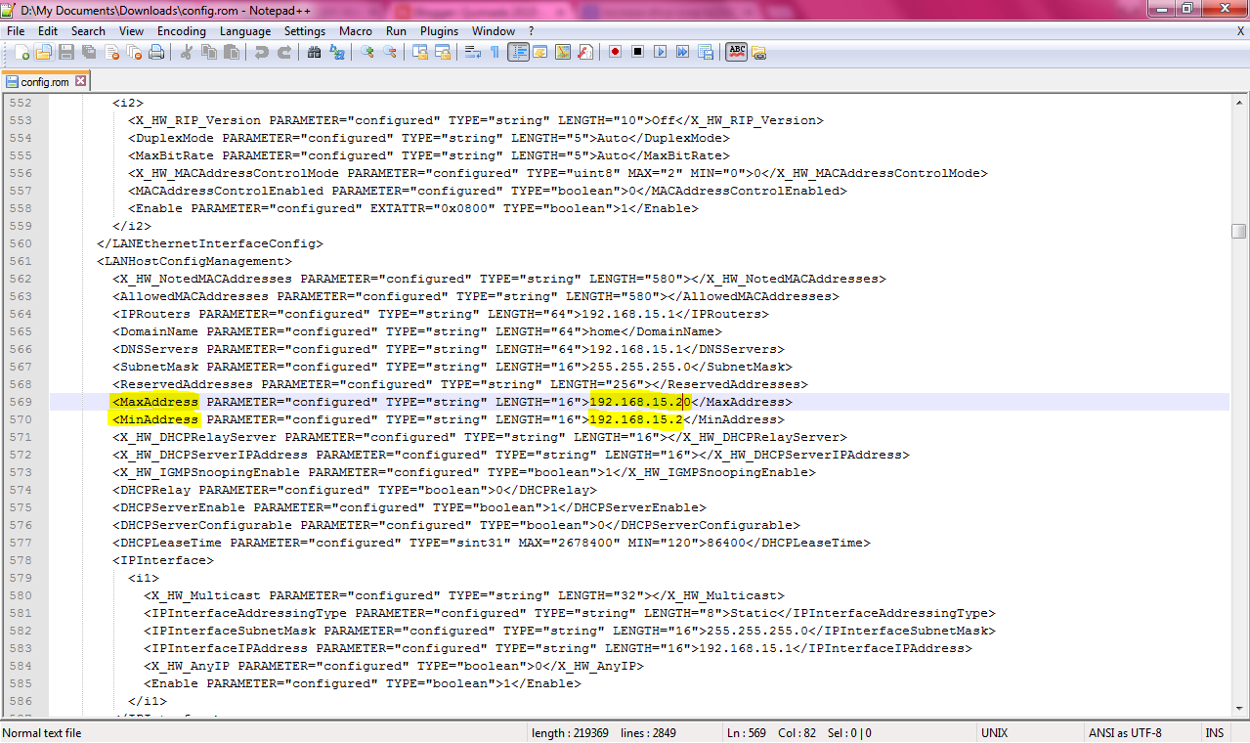The image size is (1250, 743).
Task: Open the Encoding menu
Action: point(181,30)
